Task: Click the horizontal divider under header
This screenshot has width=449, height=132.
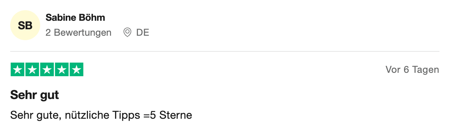Action: (225, 51)
